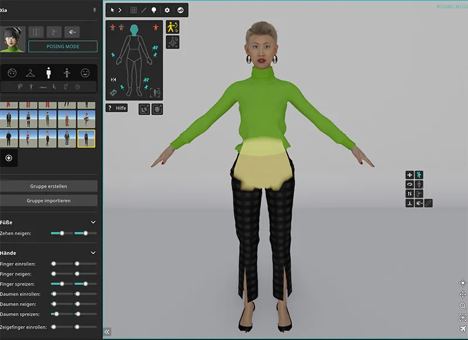This screenshot has width=468, height=340.
Task: Select the arrow selection tool
Action: point(113,10)
